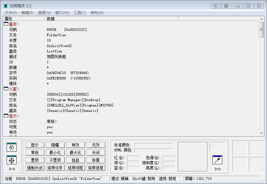Screen dimensions: 267x184
Task: Click the hand window-finder tool icon
Action: [11, 147]
